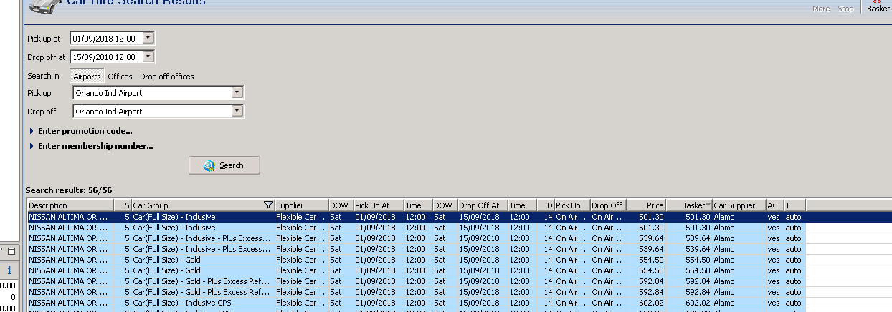Screen dimensions: 892x312
Task: Click into the Drop off at date field
Action: 106,57
